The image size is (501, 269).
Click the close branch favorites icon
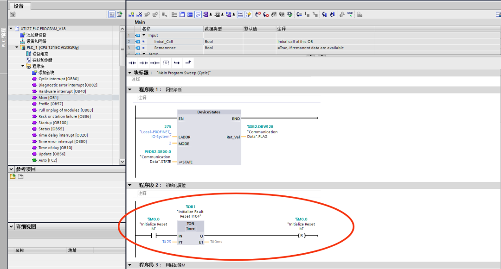[188, 63]
